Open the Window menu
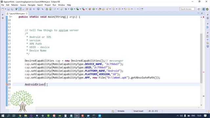 [x=61, y=5]
